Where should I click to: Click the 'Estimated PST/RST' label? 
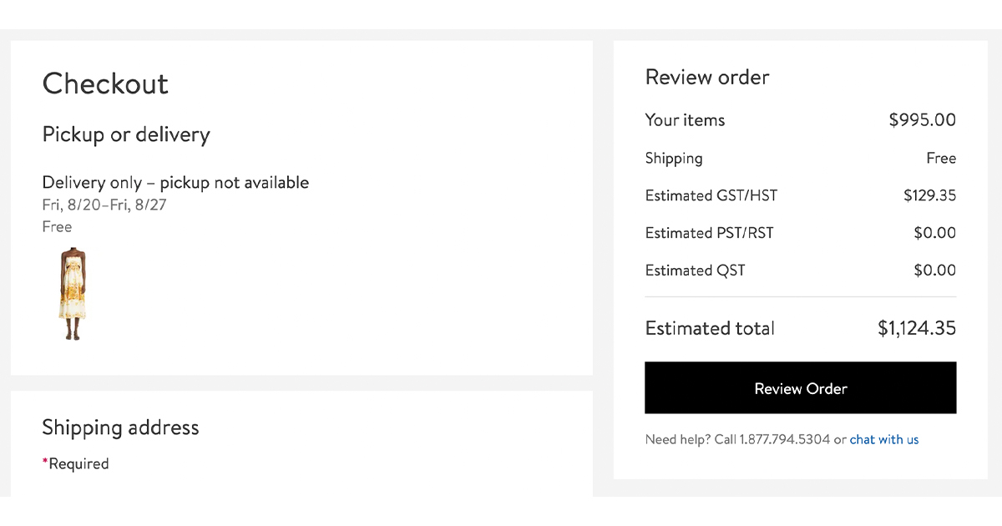click(710, 233)
